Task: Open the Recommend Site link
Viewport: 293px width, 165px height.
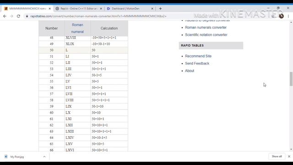Action: (x=198, y=56)
